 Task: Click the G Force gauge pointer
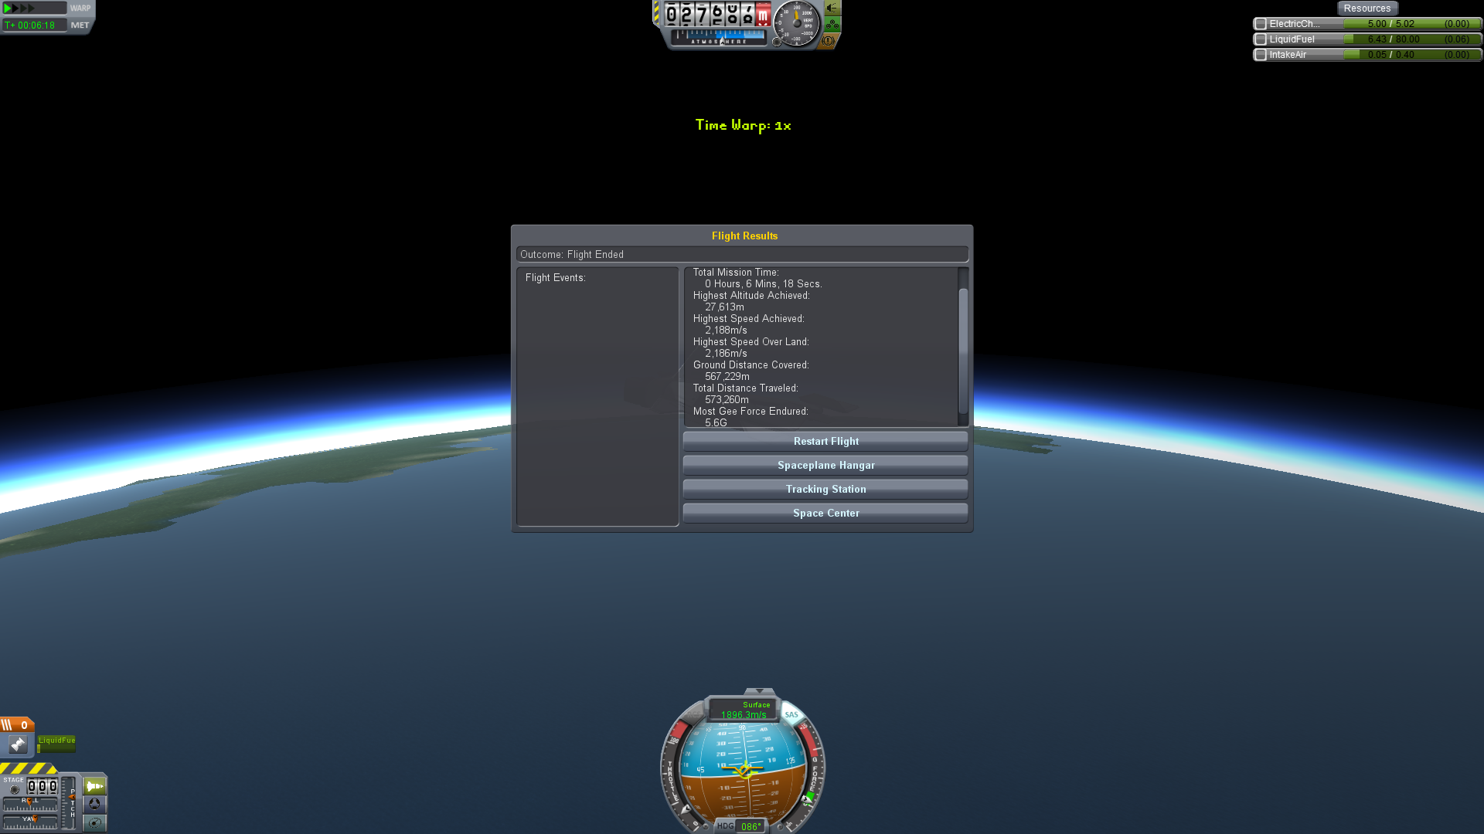click(x=806, y=798)
